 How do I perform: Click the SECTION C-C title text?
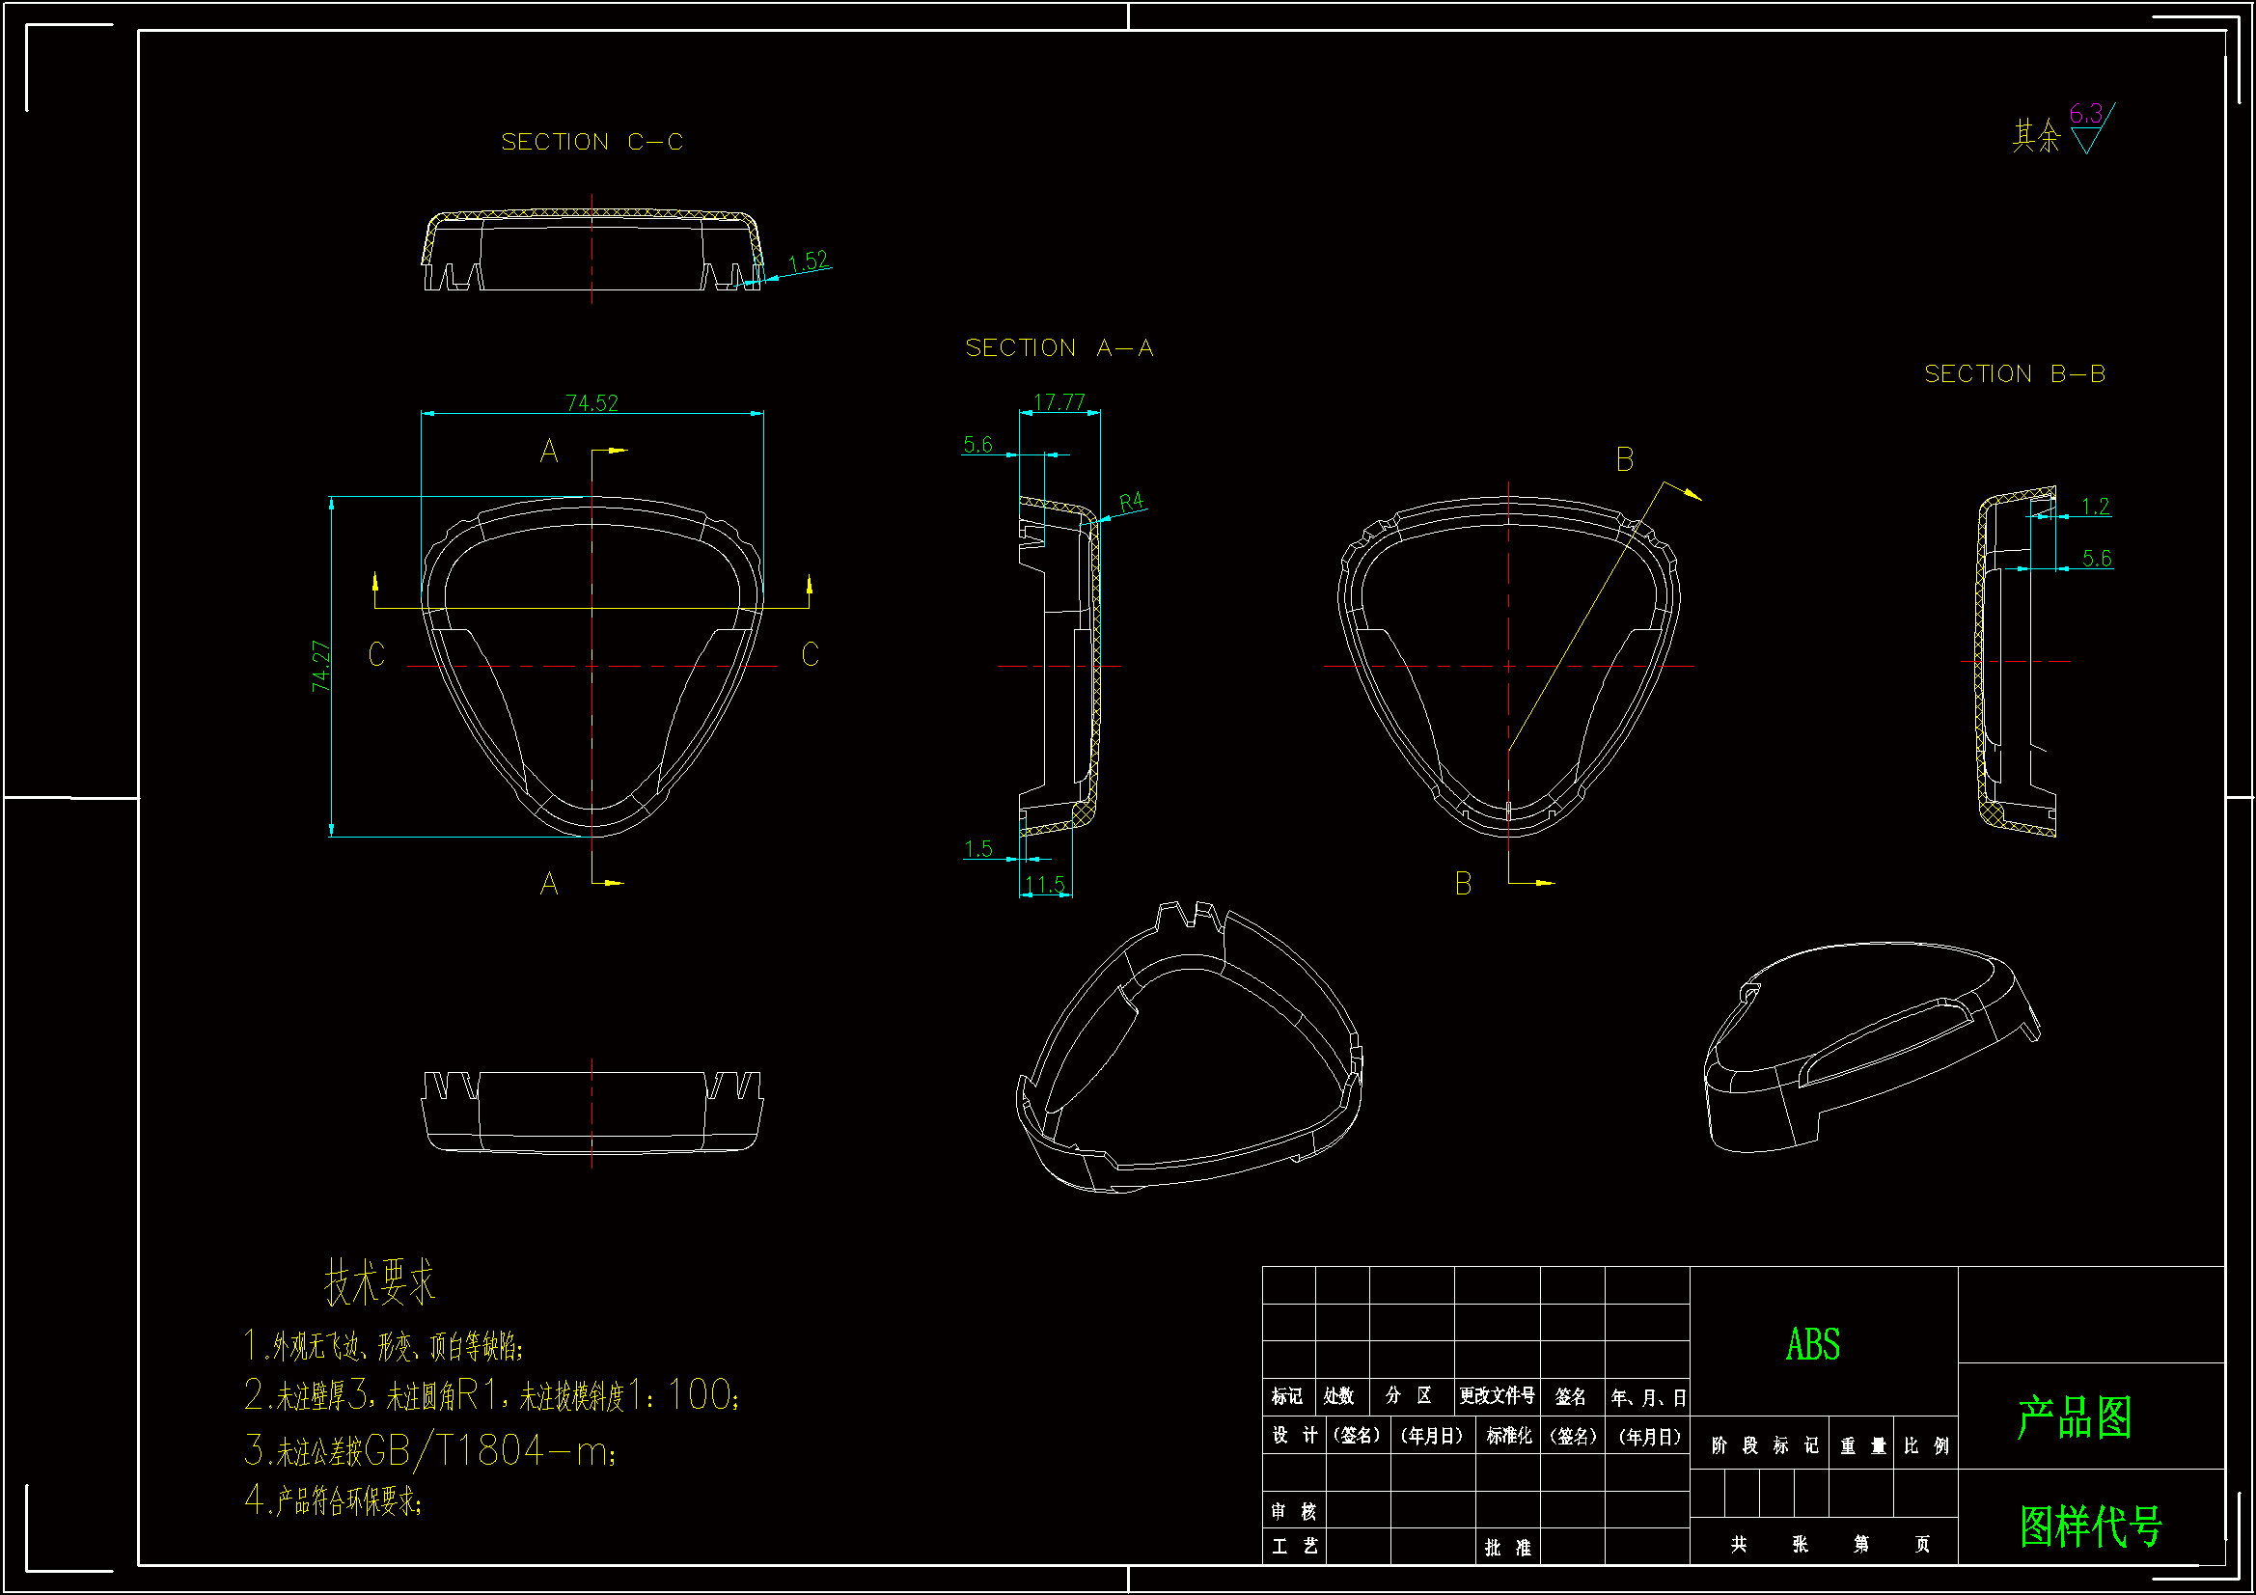[592, 143]
